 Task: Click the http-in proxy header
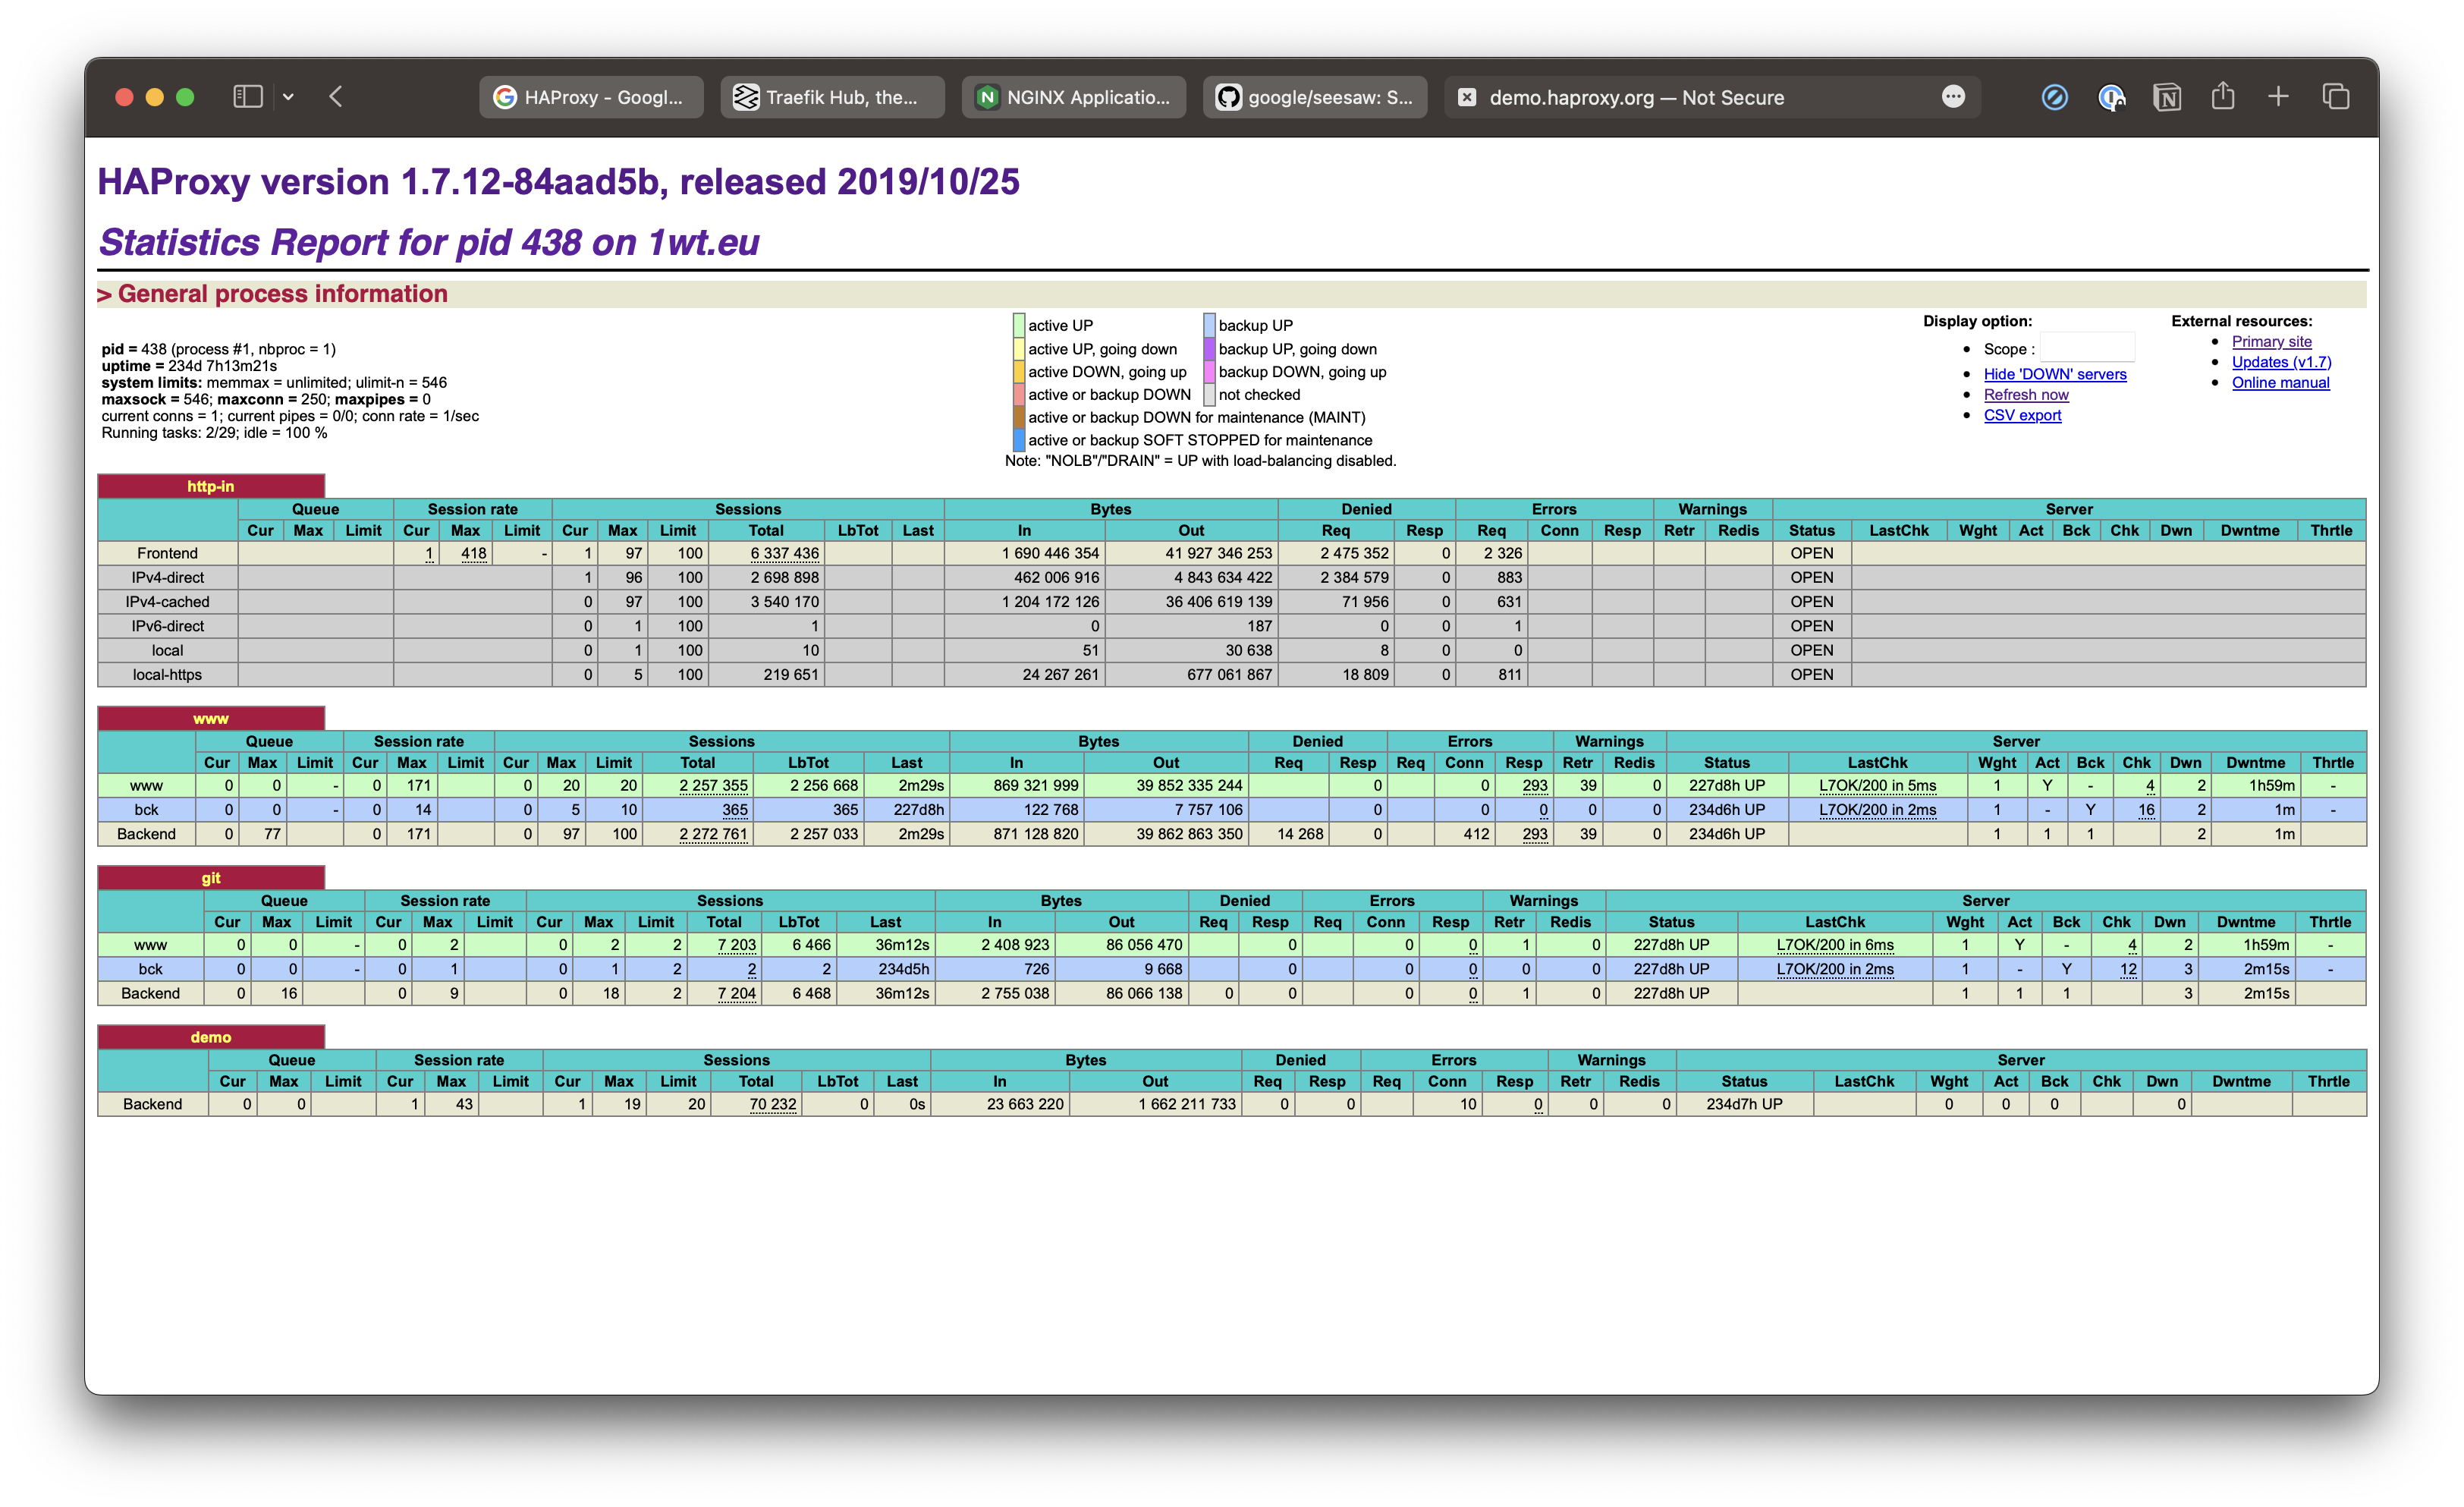point(211,486)
